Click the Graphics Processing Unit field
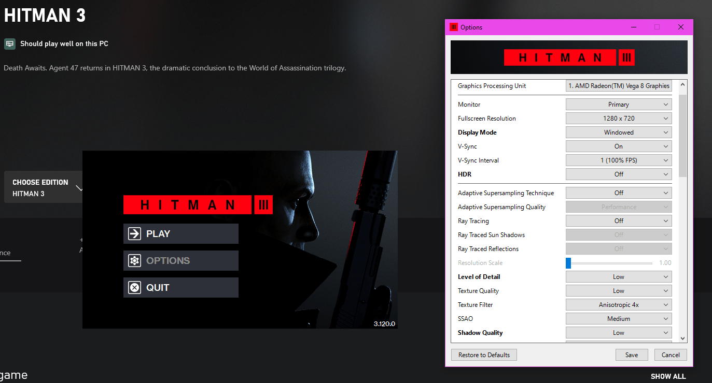The width and height of the screenshot is (712, 383). coord(619,86)
